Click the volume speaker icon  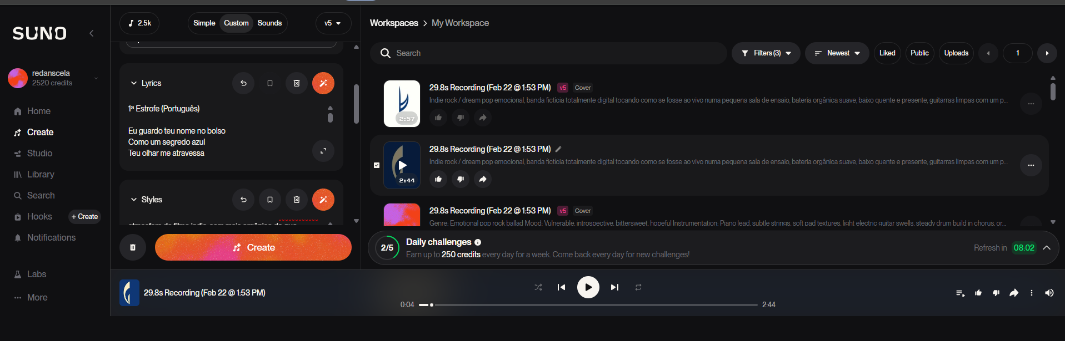pos(1049,293)
